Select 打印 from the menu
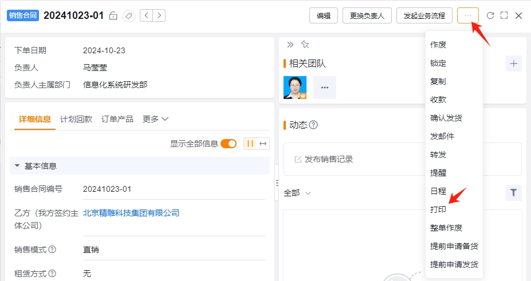531x281 pixels. coord(454,209)
